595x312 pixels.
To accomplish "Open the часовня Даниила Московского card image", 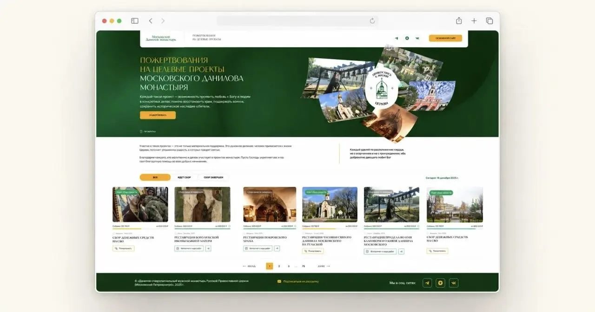I will click(x=330, y=205).
